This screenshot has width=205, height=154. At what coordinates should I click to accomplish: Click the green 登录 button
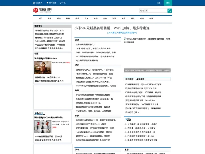coord(168,3)
